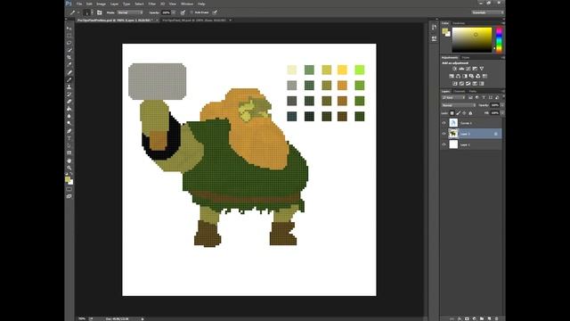
Task: Open the Layer menu
Action: pyautogui.click(x=115, y=4)
